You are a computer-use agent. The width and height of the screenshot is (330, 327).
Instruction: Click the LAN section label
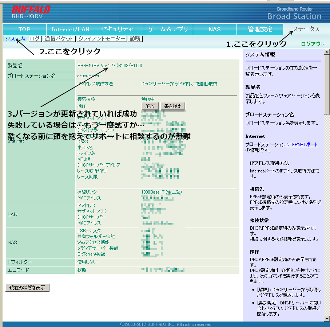coord(12,214)
